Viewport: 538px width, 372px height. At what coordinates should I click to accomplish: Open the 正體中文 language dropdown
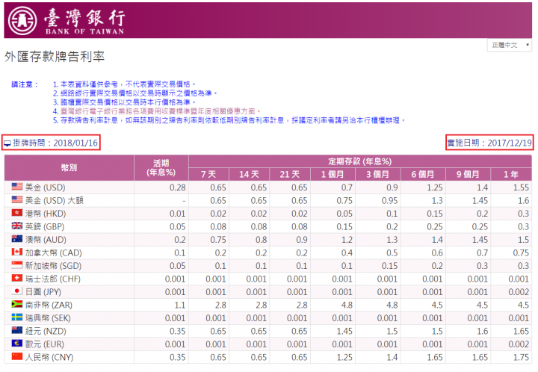coord(510,45)
